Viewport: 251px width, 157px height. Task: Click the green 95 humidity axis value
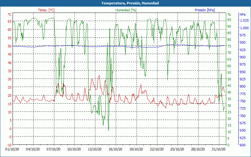(x=229, y=20)
